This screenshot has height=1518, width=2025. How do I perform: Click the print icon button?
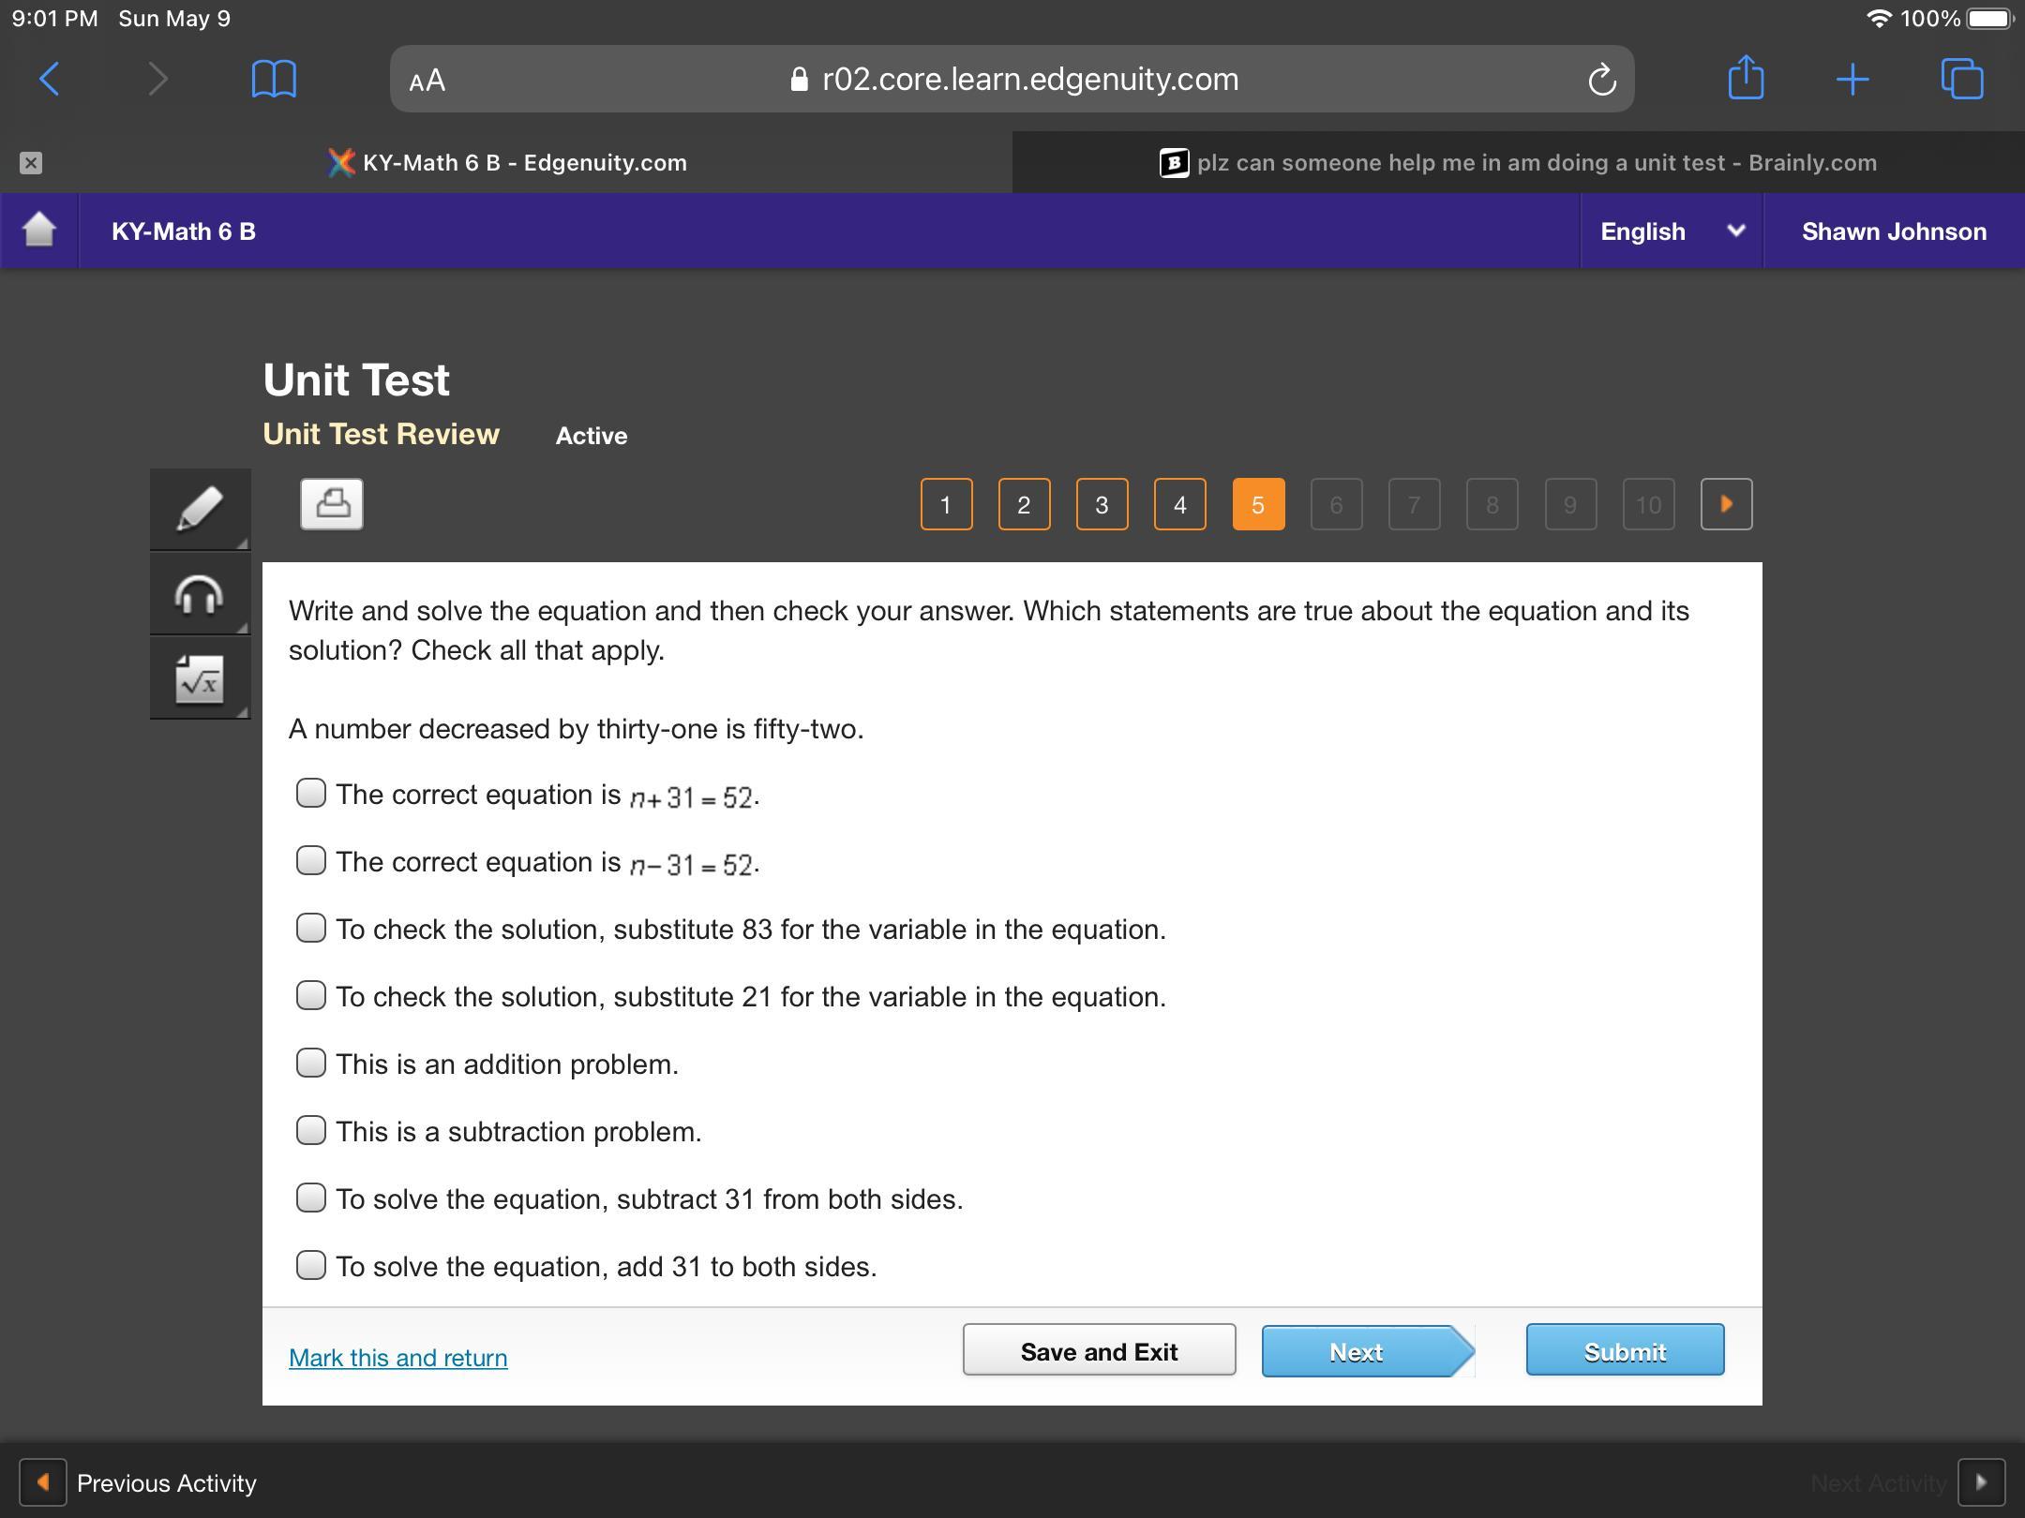tap(332, 504)
